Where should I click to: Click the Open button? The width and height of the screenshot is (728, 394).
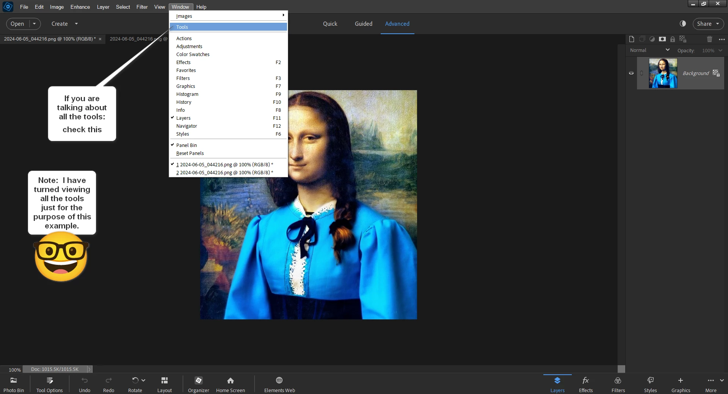pyautogui.click(x=17, y=23)
